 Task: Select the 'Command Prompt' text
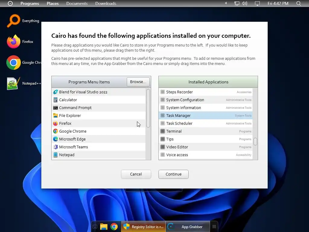click(75, 108)
